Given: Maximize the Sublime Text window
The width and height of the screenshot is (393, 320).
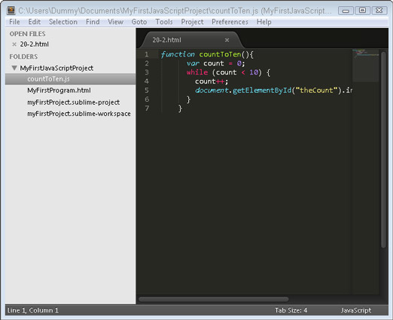Looking at the screenshot, I should (362, 11).
